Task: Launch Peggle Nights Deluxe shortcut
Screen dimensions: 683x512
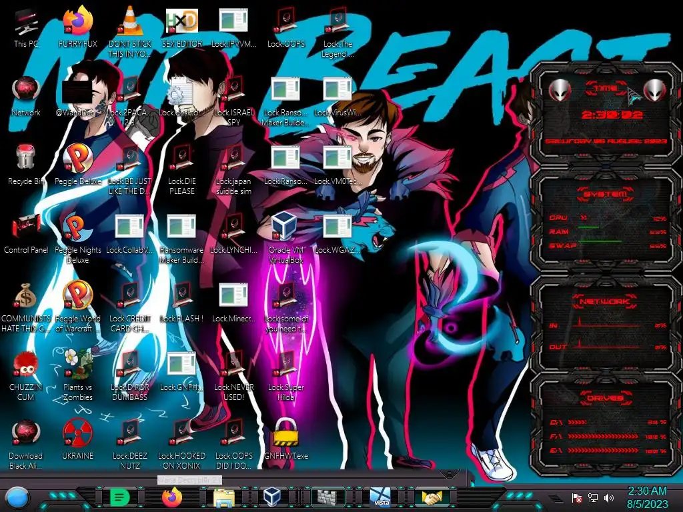Action: (x=77, y=239)
